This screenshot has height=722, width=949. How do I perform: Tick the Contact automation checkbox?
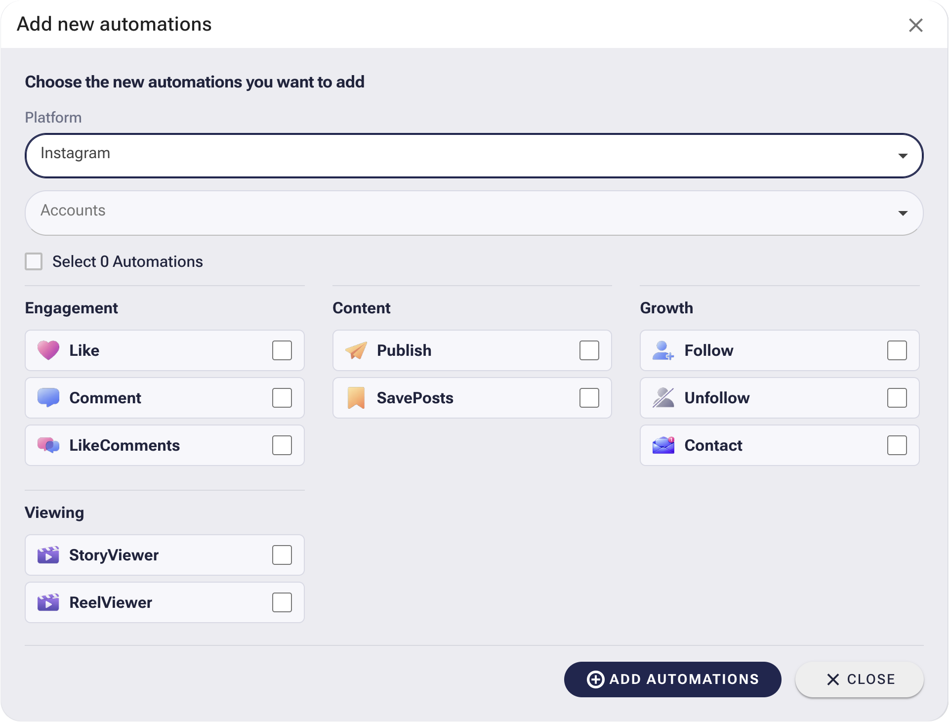click(x=897, y=445)
